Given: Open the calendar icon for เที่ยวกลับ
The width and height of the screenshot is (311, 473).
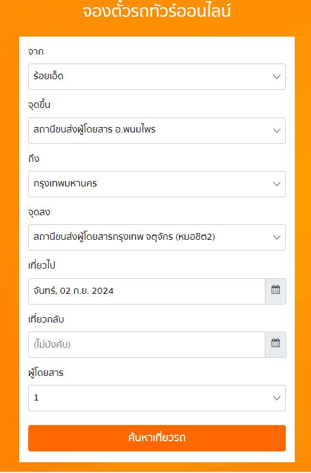Looking at the screenshot, I should (x=276, y=345).
